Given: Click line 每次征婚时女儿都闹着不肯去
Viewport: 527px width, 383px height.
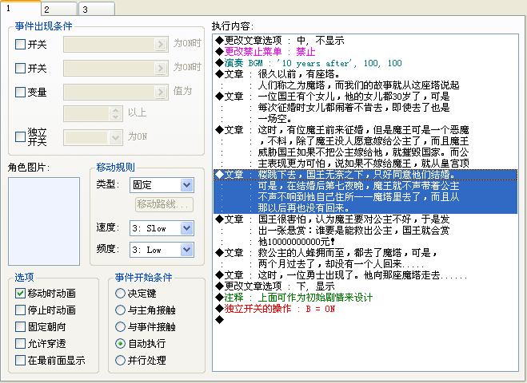Looking at the screenshot, I should pos(365,108).
